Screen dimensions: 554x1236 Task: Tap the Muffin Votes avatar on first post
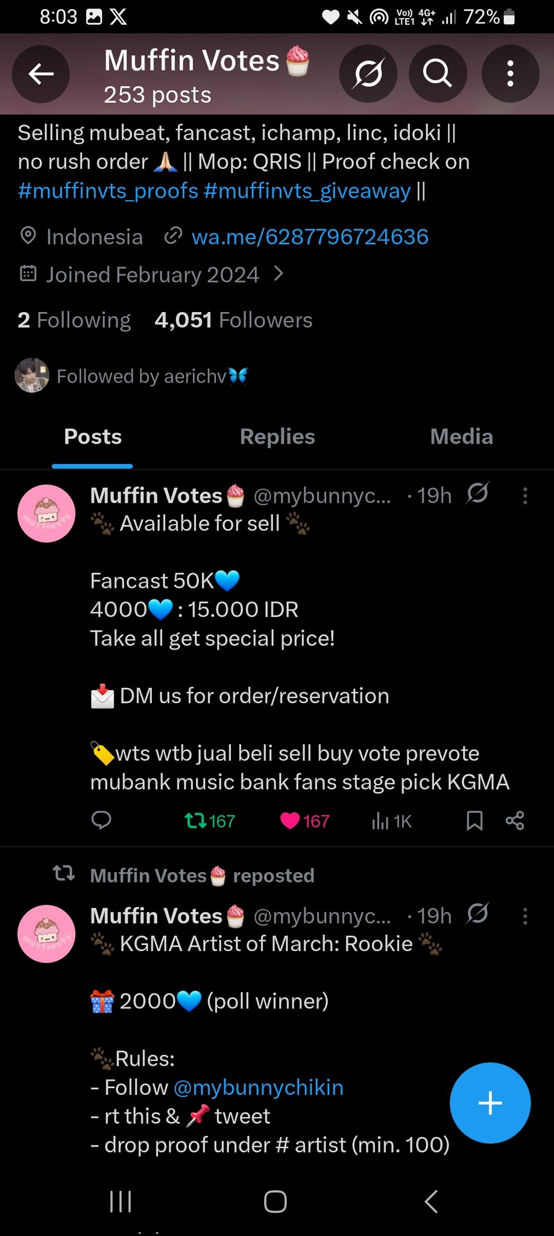46,514
